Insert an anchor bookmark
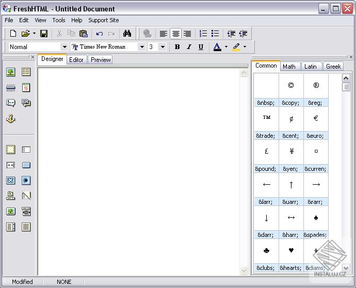 pos(11,119)
